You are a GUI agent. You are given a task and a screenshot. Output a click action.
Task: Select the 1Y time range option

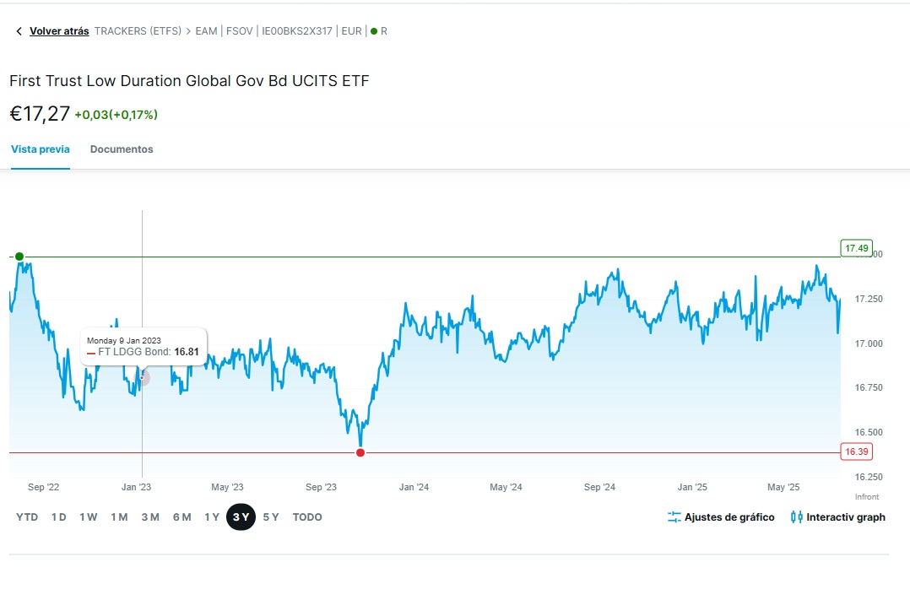[212, 516]
